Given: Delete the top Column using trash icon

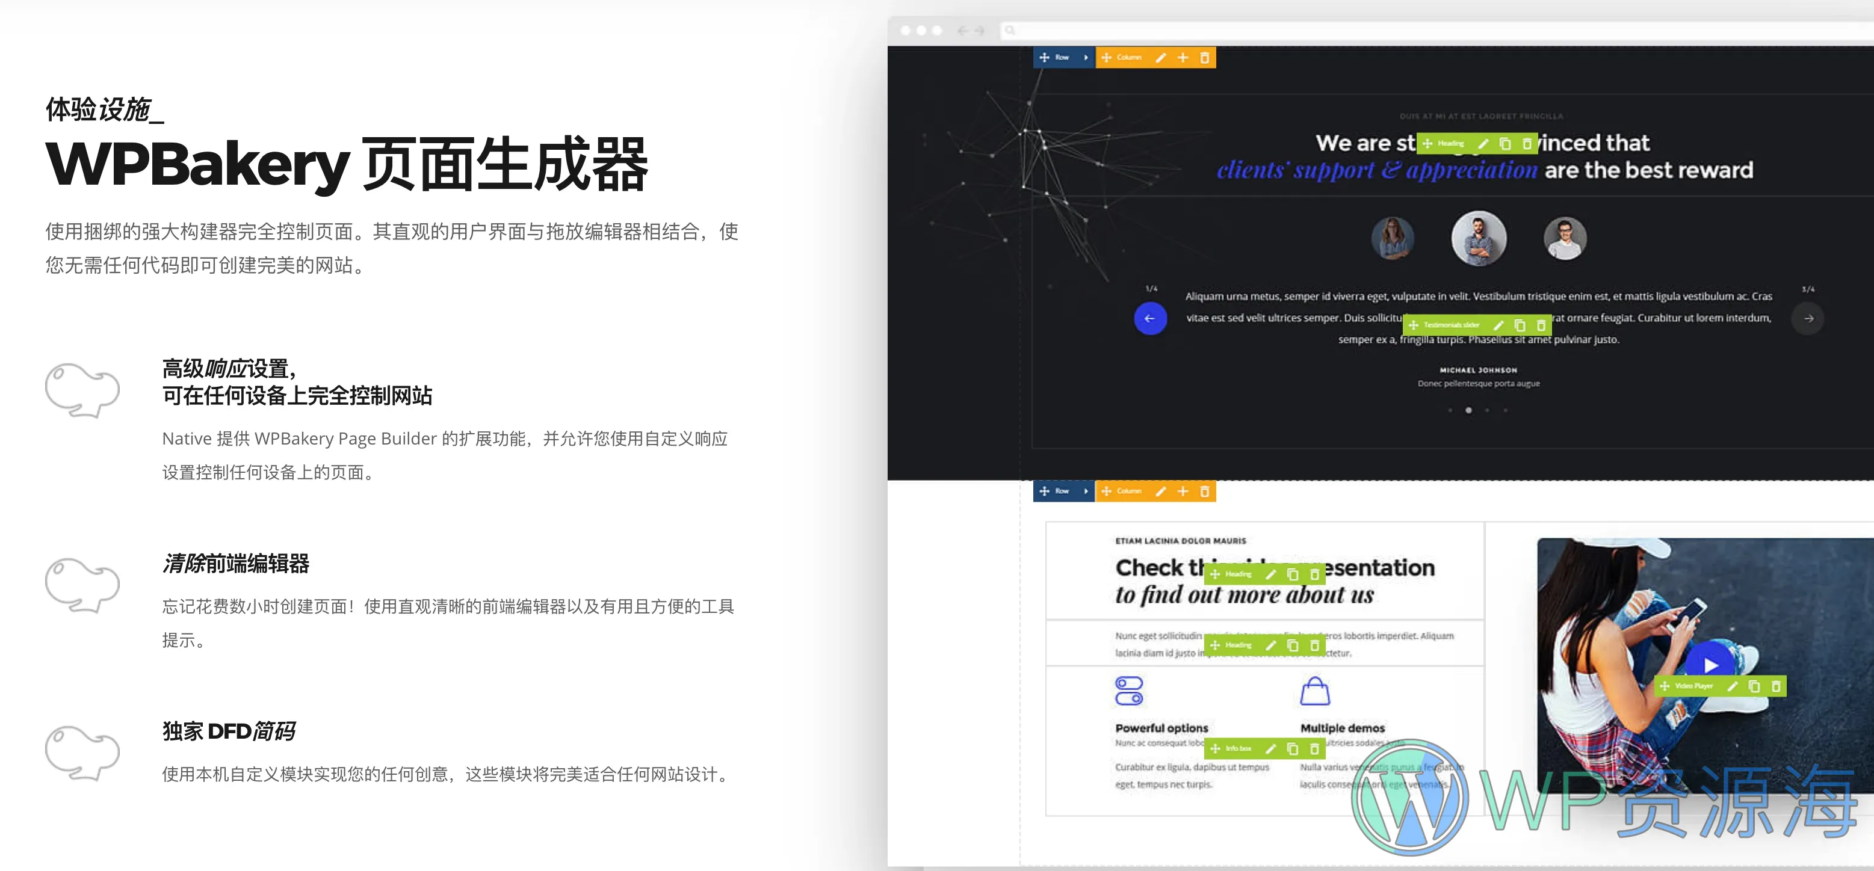Looking at the screenshot, I should [x=1204, y=57].
